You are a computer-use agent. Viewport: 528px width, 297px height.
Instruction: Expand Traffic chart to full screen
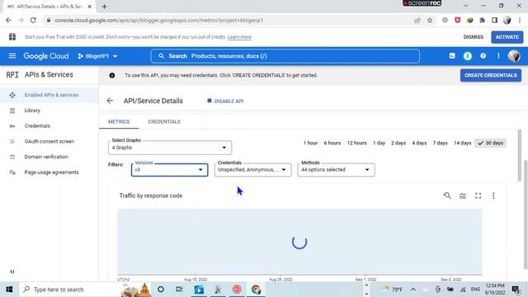click(x=478, y=196)
